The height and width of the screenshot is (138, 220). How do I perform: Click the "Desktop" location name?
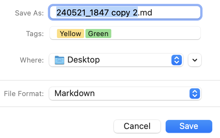click(x=83, y=60)
